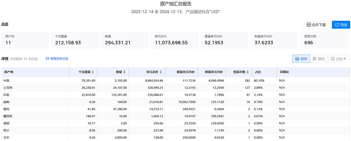Viewport: 351px width, 141px height.
Task: Click the 70,062.7090 weight price cell
Action: click(181, 102)
